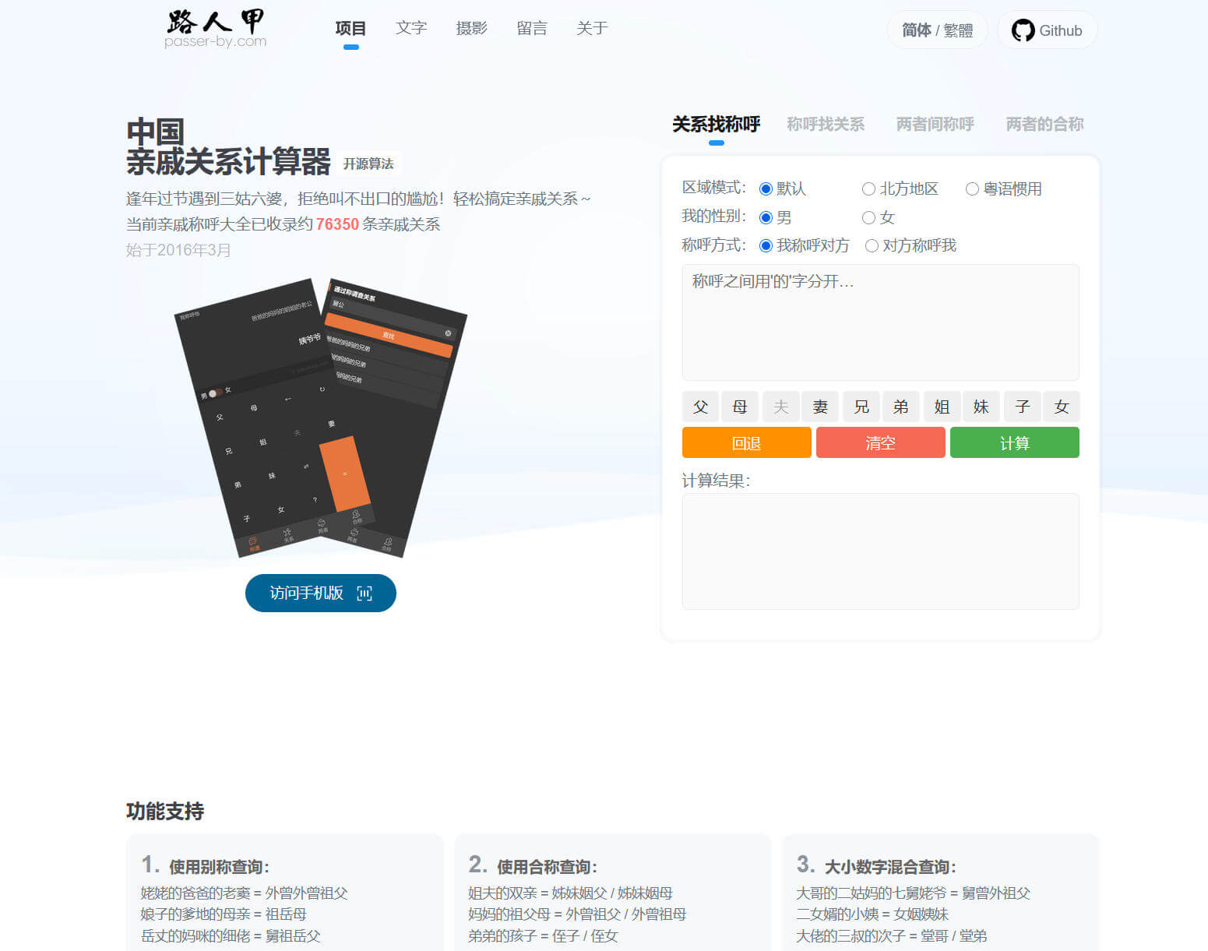Click the QR code icon on 访问手机版 button
This screenshot has width=1208, height=951.
[362, 593]
